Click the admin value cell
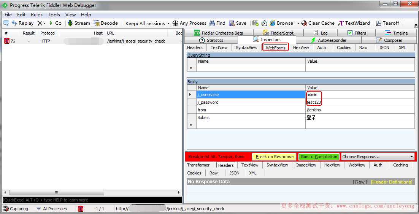The image size is (419, 214). [360, 95]
